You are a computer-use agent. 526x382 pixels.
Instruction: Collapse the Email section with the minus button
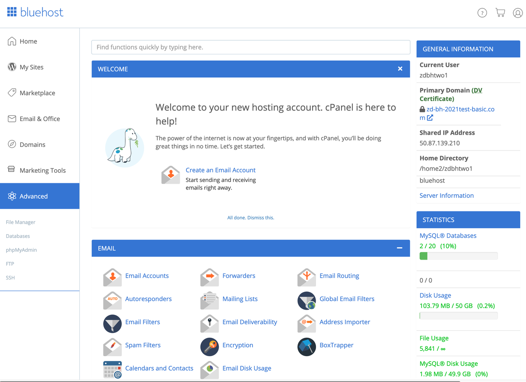pos(399,248)
